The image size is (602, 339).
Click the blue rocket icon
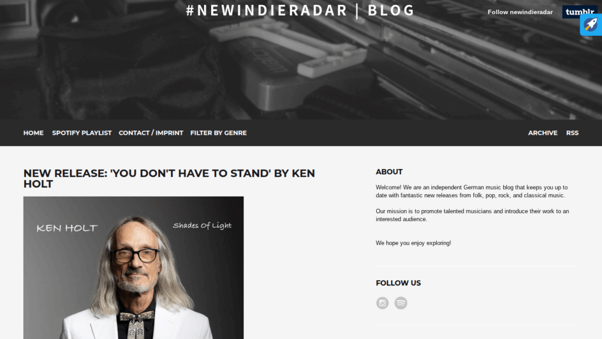tap(591, 25)
